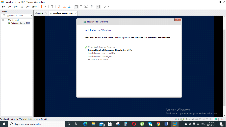Collapse the My Computer tree node
The height and width of the screenshot is (127, 226).
[x=3, y=20]
